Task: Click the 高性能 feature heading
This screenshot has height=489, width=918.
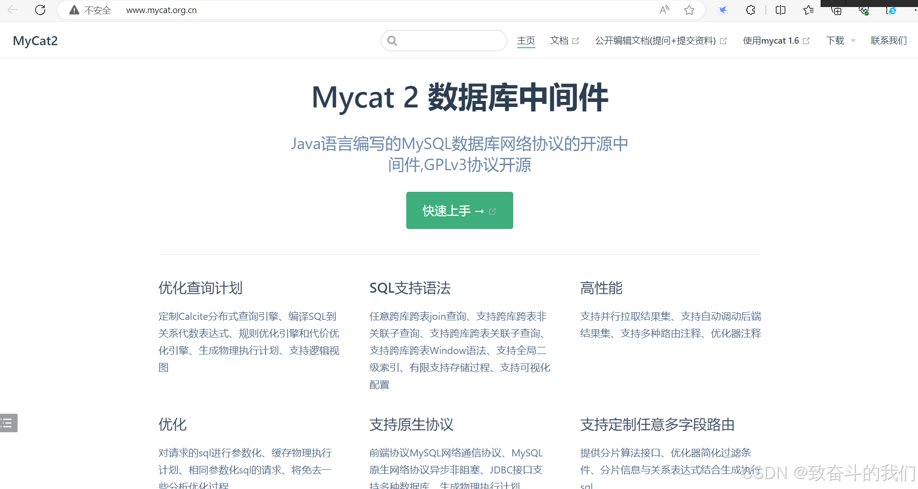Action: pos(601,288)
